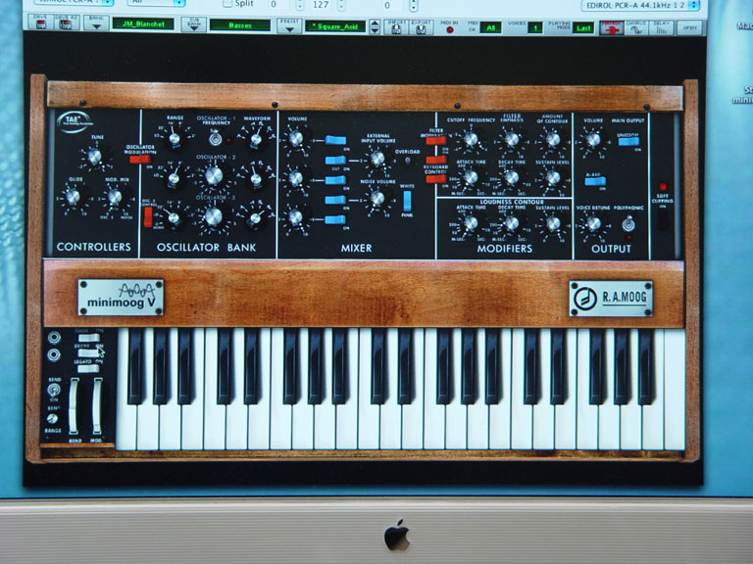Click the Glide knob
The width and height of the screenshot is (753, 564).
[x=73, y=197]
